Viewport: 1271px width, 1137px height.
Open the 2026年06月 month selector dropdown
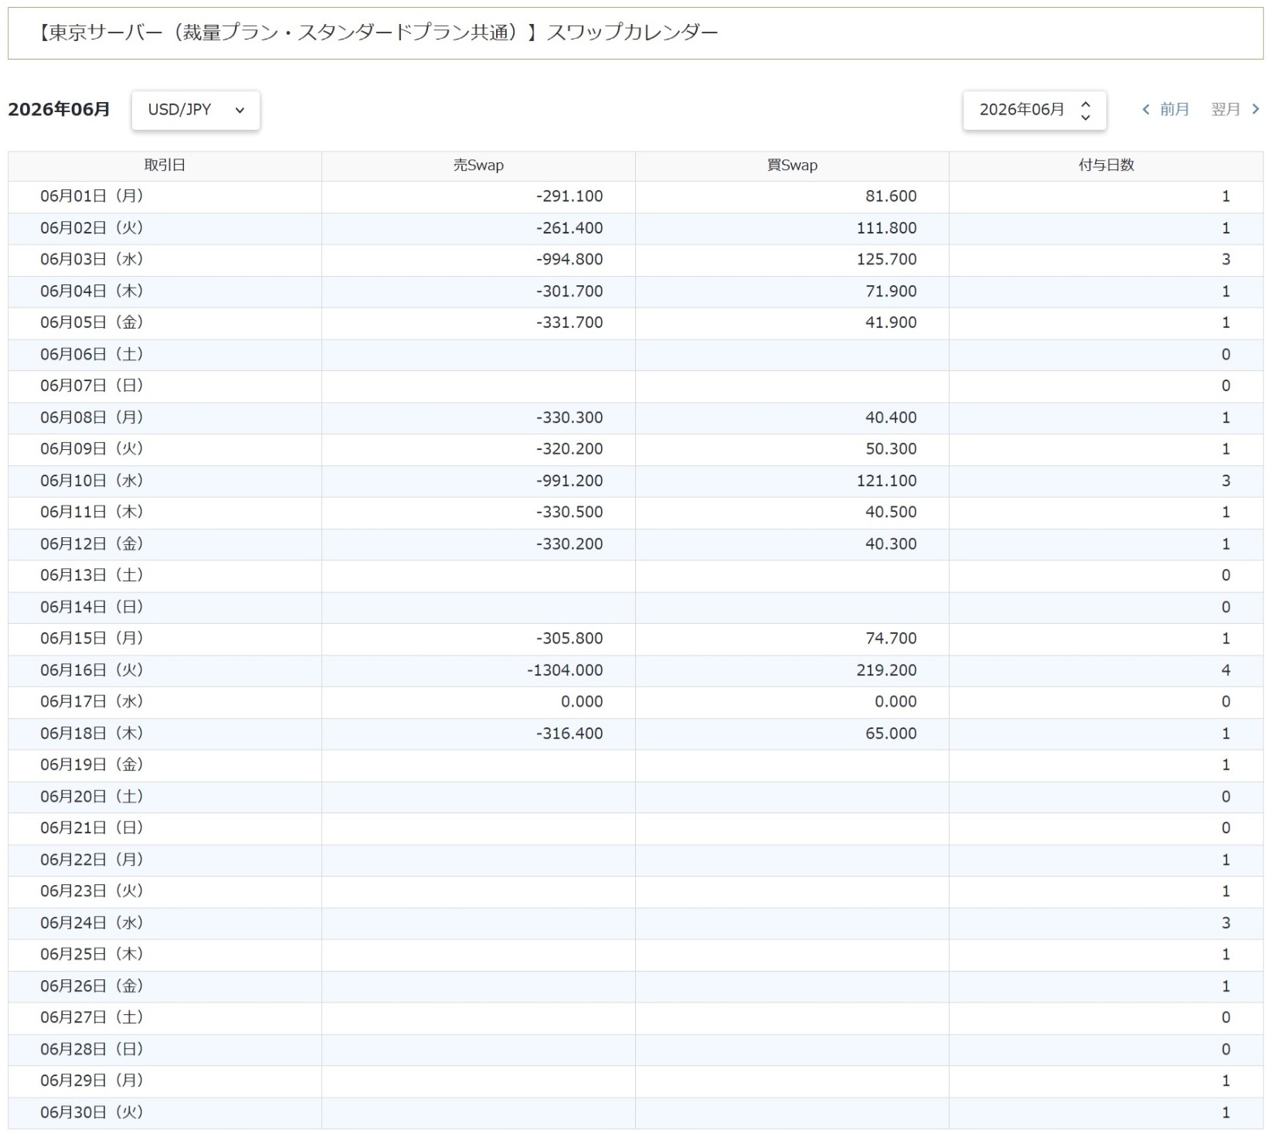tap(1035, 110)
